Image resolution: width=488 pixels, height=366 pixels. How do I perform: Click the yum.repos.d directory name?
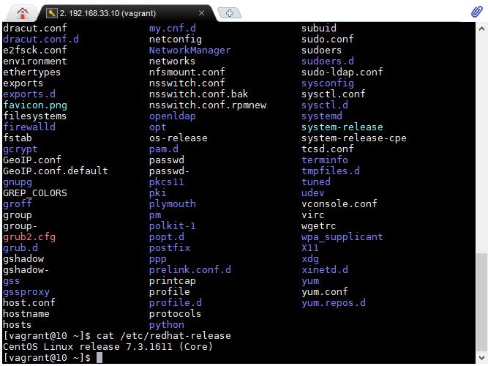coord(334,303)
